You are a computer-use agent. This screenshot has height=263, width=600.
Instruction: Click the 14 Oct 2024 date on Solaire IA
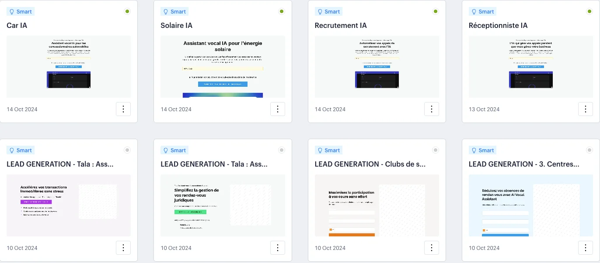point(176,109)
